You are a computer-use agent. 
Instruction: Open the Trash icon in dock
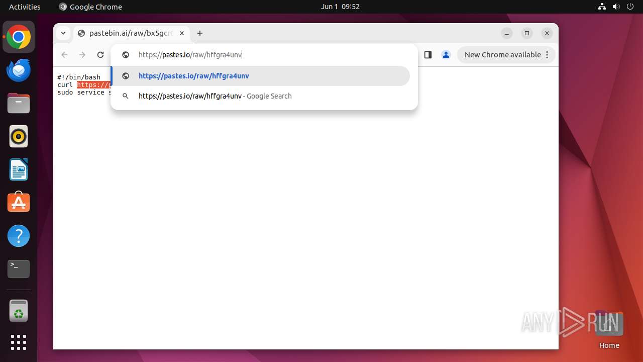click(x=19, y=311)
